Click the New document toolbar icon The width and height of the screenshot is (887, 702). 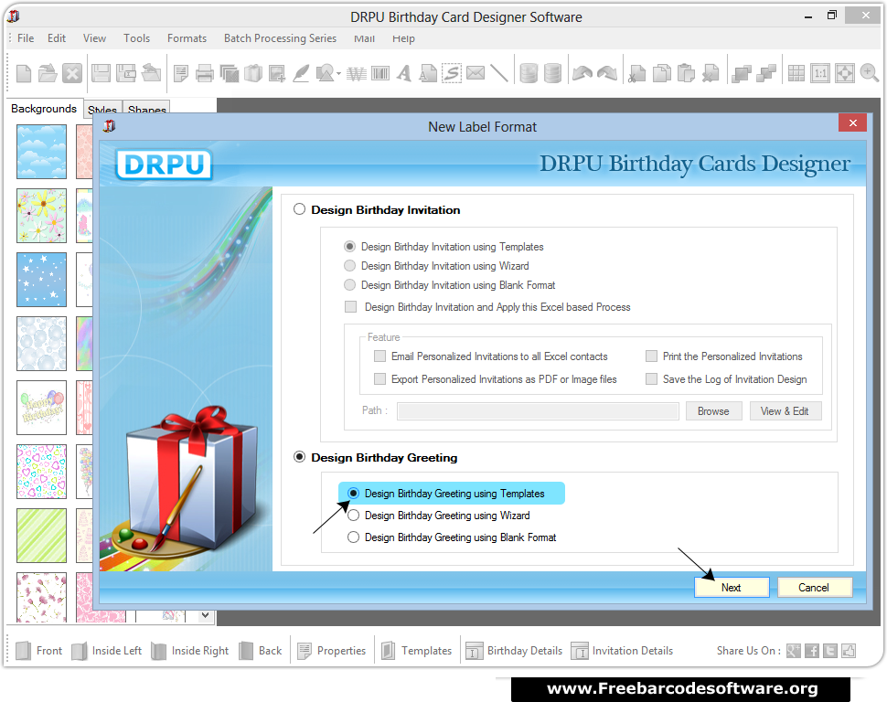[24, 73]
